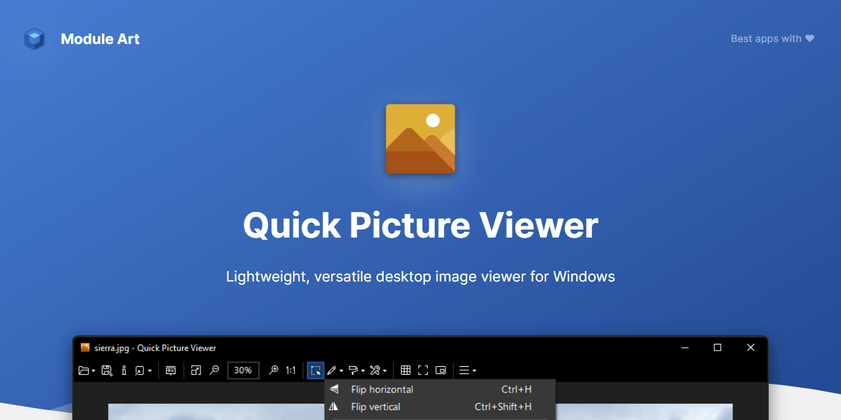Open the slideshow presentation icon
This screenshot has height=420, width=841.
(171, 370)
